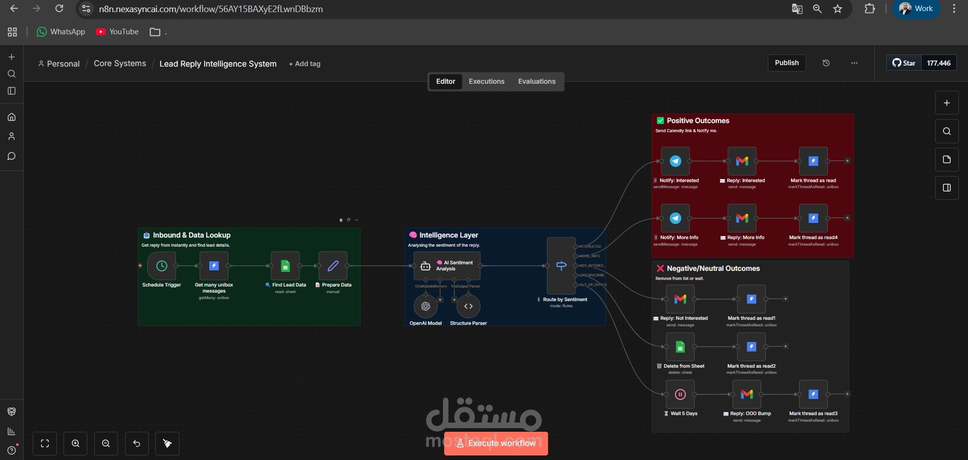Open the YouTube bookmark
Screen dimensions: 968x460
[117, 32]
